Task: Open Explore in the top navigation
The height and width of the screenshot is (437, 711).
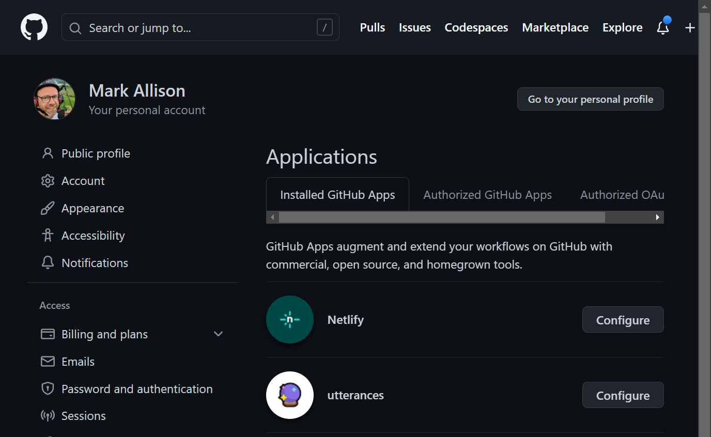Action: tap(623, 28)
